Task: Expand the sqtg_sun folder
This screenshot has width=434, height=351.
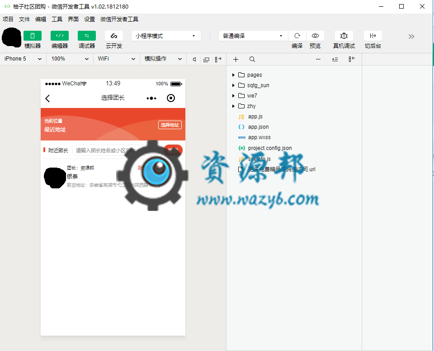Action: pyautogui.click(x=233, y=85)
